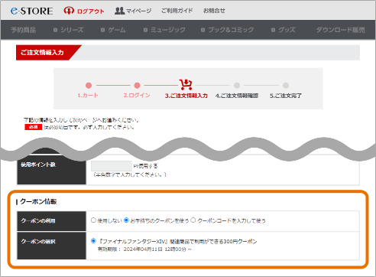Open the ブック&コミック navigation menu

pyautogui.click(x=228, y=30)
